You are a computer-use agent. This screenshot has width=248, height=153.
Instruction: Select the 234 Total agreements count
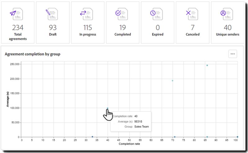pyautogui.click(x=18, y=28)
